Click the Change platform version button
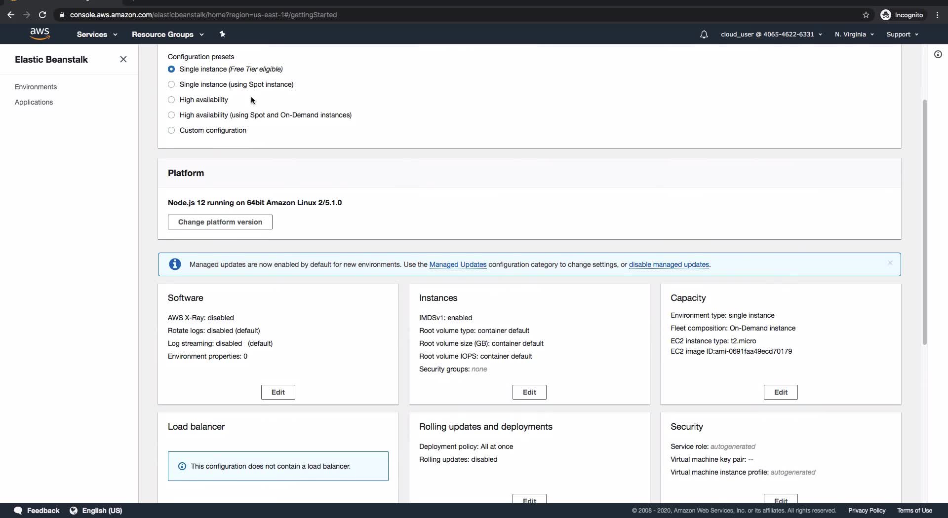Viewport: 948px width, 518px height. click(x=220, y=222)
